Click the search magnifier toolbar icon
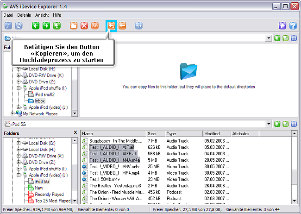 click(x=8, y=25)
